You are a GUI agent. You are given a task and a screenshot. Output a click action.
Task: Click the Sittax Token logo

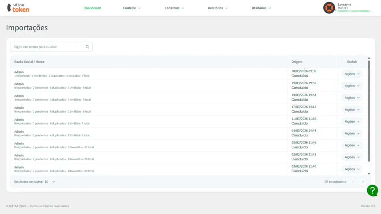[x=18, y=8]
